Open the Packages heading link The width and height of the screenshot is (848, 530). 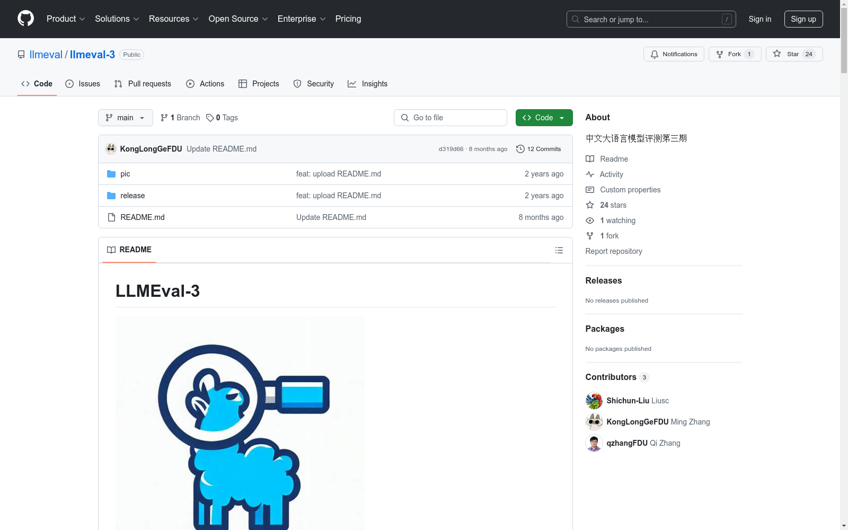click(x=605, y=329)
